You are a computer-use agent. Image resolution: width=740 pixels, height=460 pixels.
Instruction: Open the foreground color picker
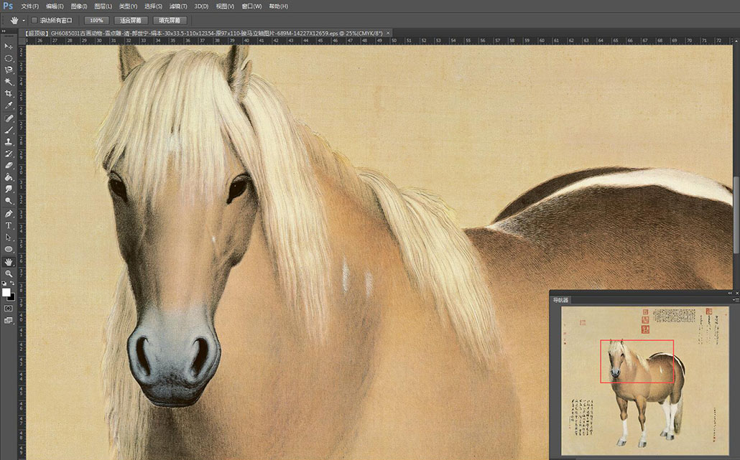(x=5, y=292)
